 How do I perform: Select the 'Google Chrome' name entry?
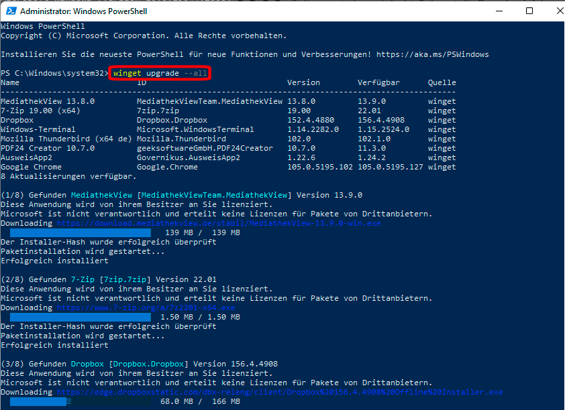pyautogui.click(x=31, y=167)
